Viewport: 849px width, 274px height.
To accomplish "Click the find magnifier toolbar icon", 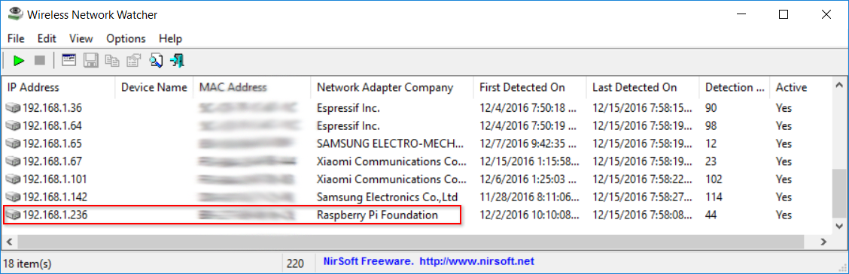I will click(155, 61).
